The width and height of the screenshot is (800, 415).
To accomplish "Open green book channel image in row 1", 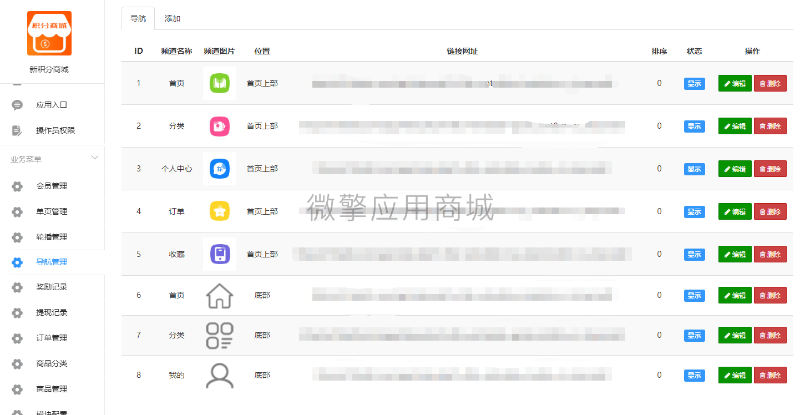I will [x=220, y=83].
